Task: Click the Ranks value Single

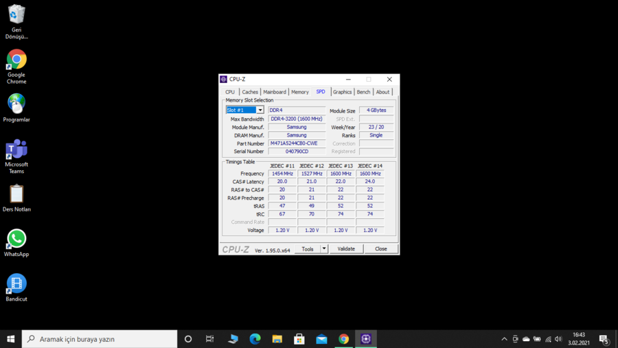Action: (376, 135)
